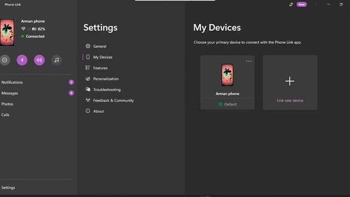This screenshot has width=350, height=197.
Task: Click the Arman phone name in sidebar
Action: pyautogui.click(x=33, y=21)
